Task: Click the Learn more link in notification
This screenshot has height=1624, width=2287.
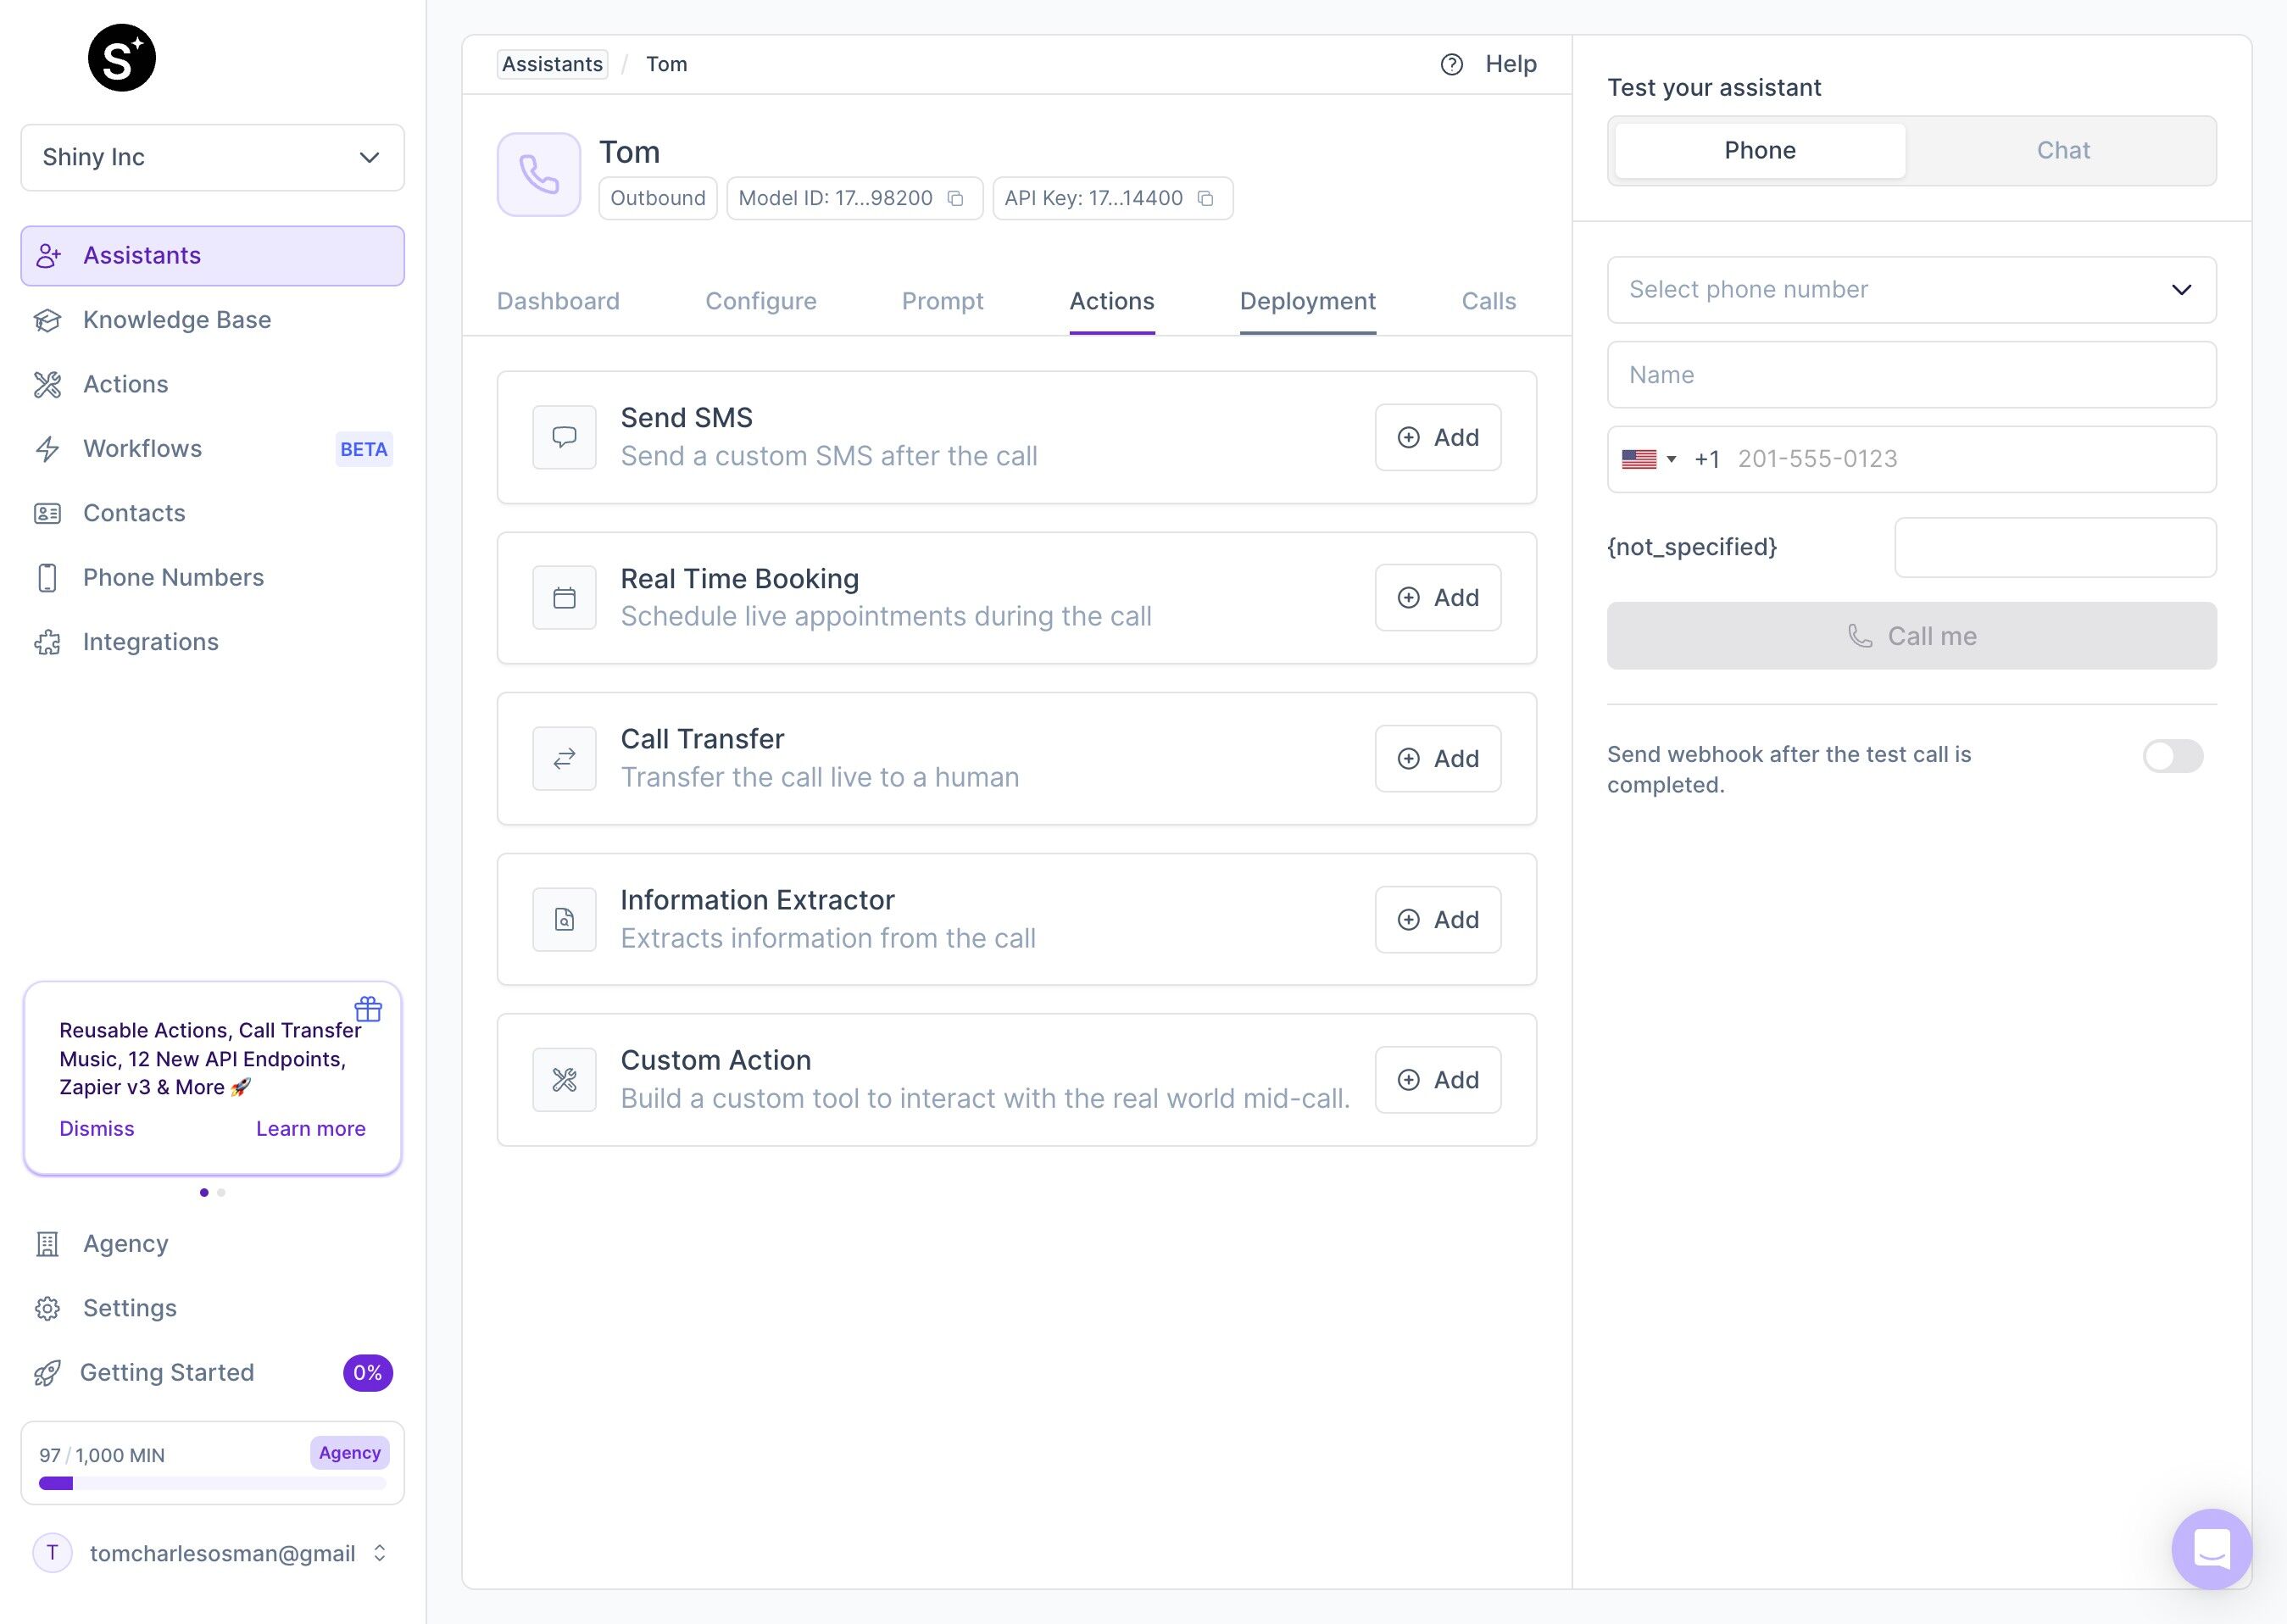Action: (309, 1126)
